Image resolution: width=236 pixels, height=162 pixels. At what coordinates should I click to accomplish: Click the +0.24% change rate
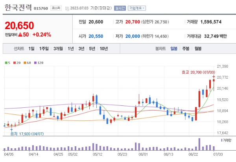[x=42, y=35]
